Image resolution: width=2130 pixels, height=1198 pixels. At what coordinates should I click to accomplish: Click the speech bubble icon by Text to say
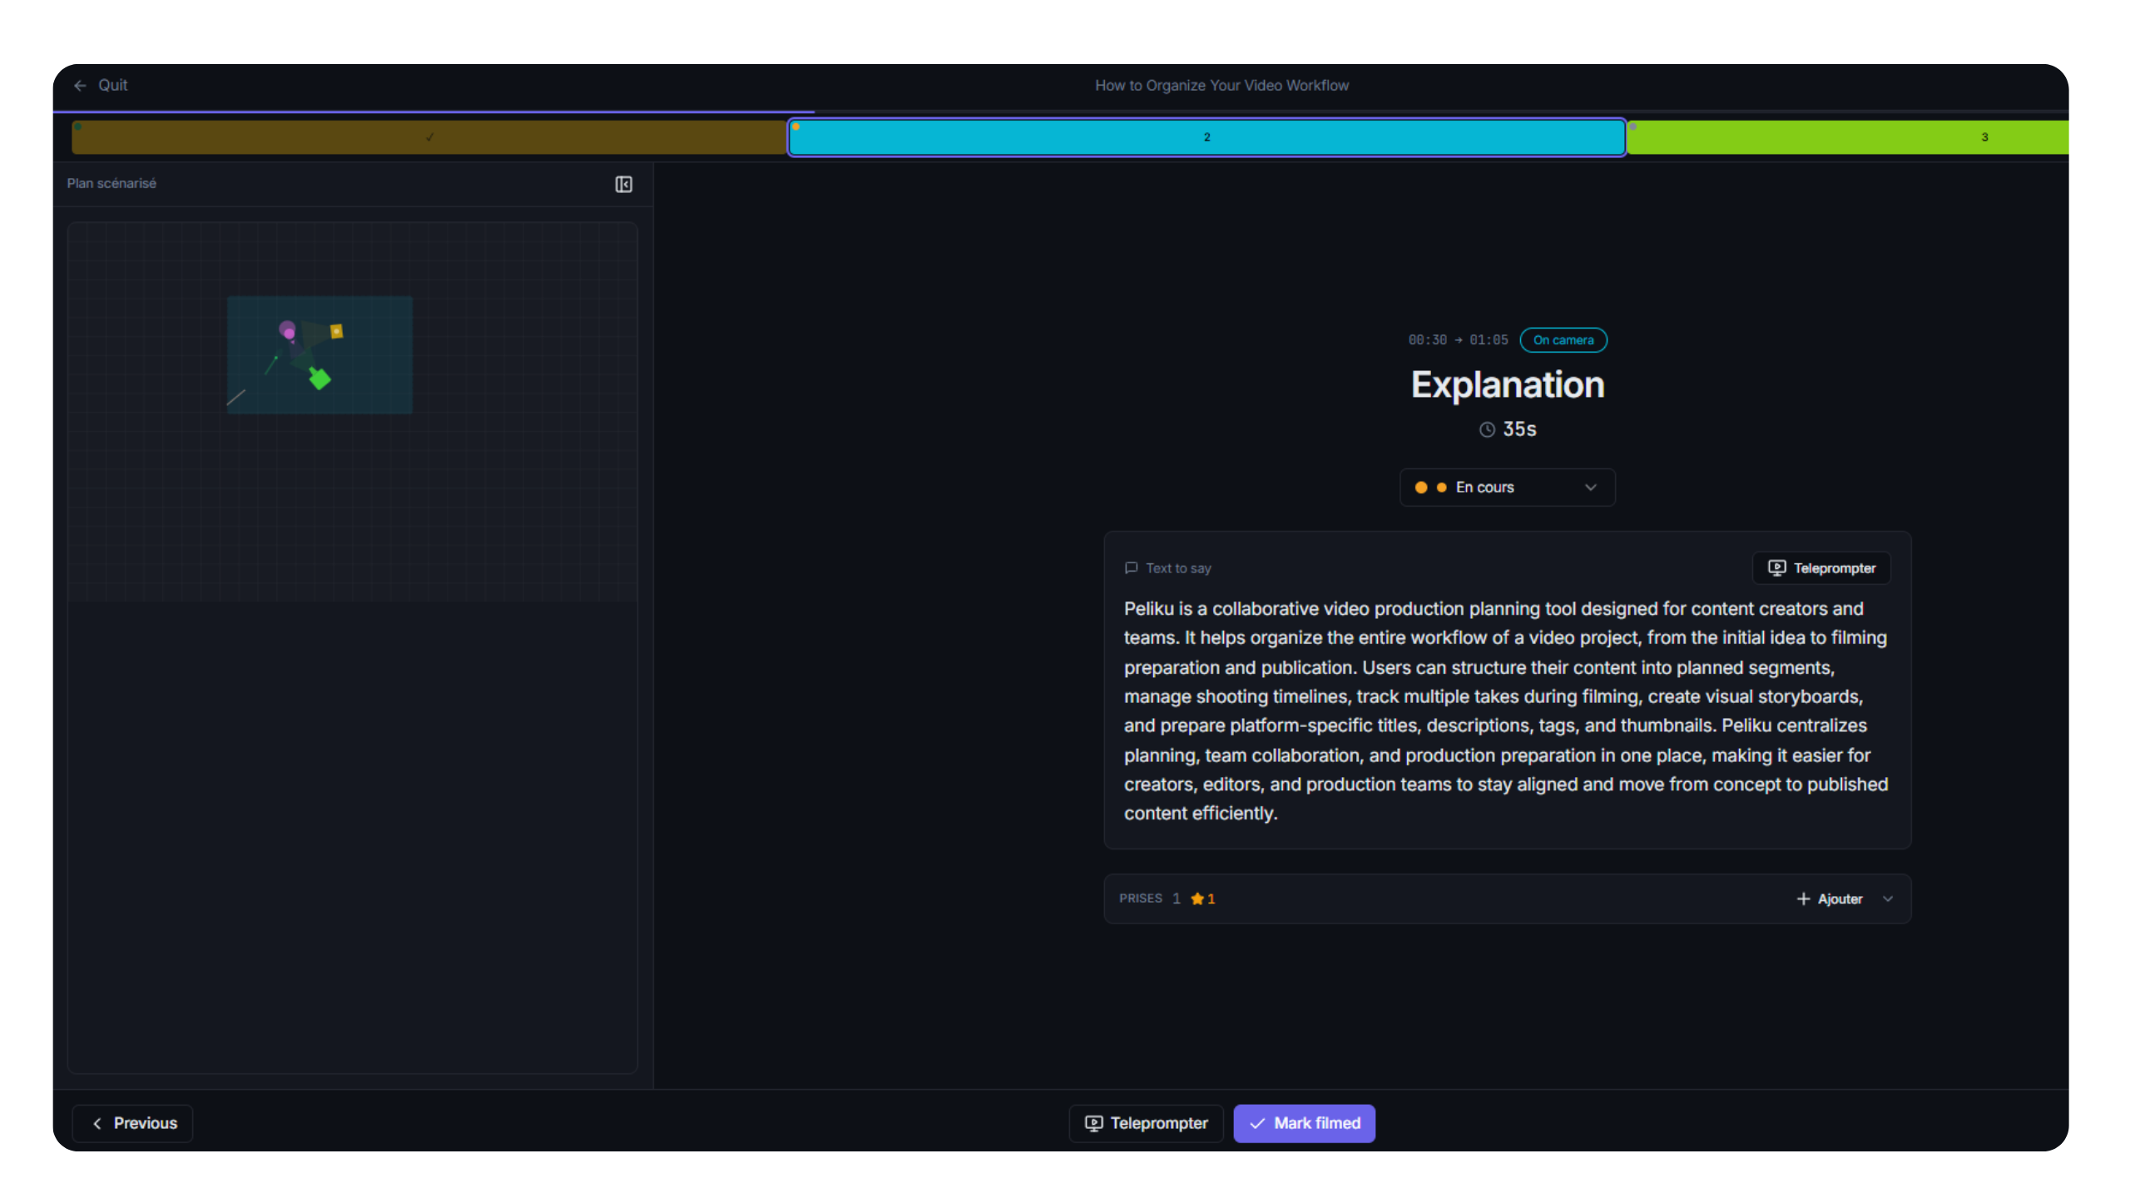pos(1131,568)
